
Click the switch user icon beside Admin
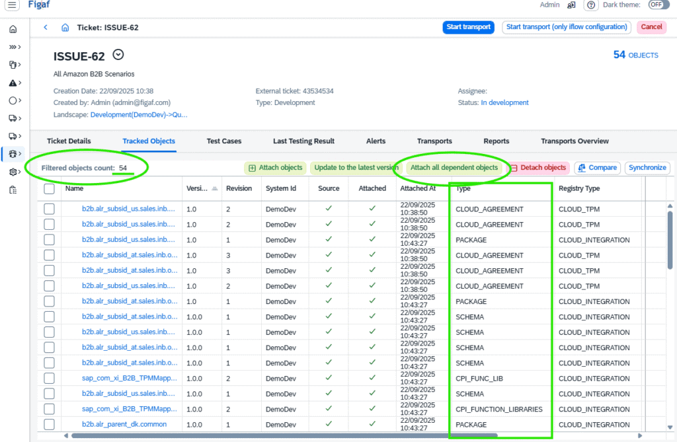click(x=571, y=5)
